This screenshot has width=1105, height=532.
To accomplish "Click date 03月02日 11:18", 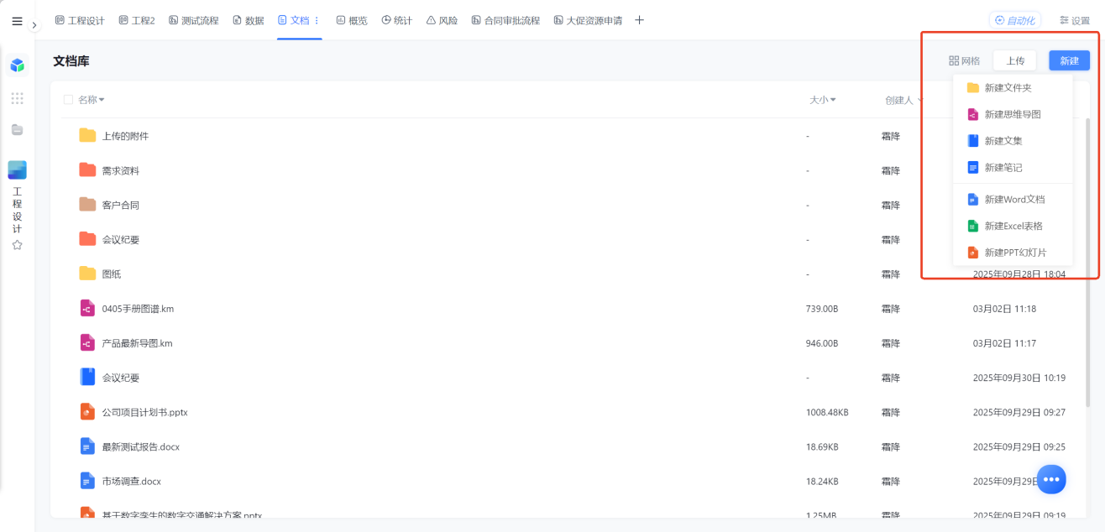I will pos(1004,308).
